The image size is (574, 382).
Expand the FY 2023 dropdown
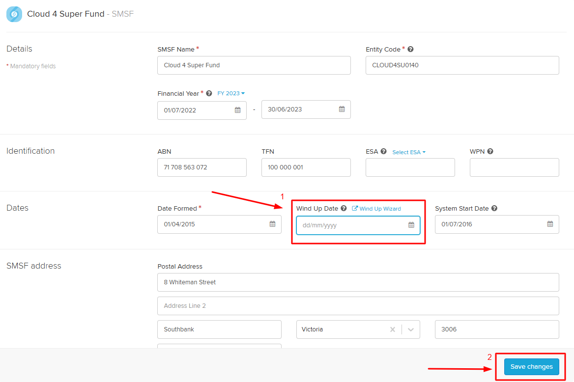click(231, 93)
